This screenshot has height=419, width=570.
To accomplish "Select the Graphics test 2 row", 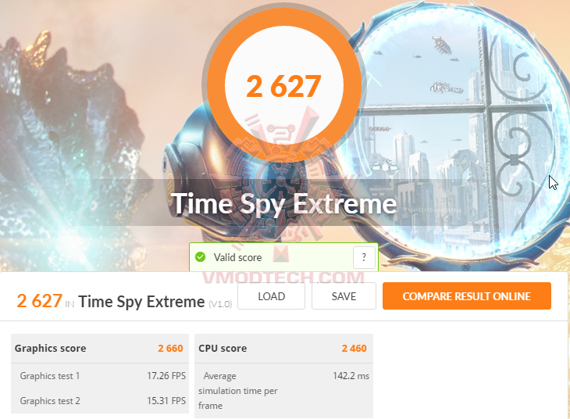I will pos(100,401).
